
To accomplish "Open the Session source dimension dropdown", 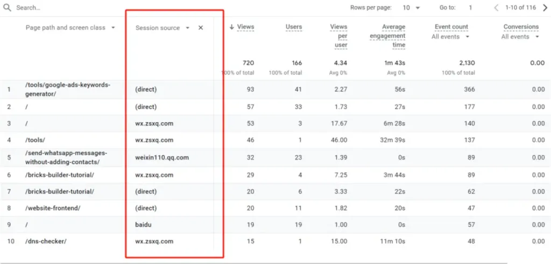I will 187,27.
